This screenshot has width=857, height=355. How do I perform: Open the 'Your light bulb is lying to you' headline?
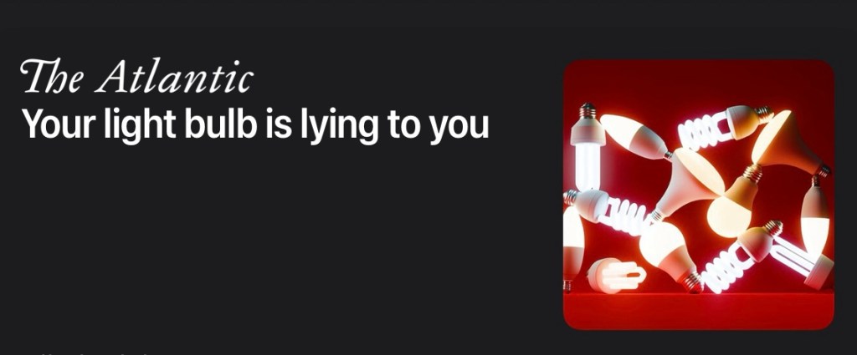[254, 125]
